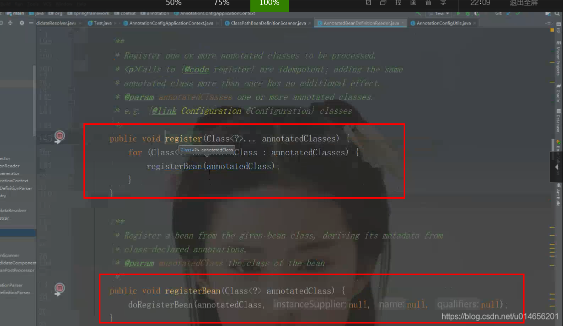Viewport: 563px width, 326px height.
Task: Close the ClassPathBeanDefinitionScanner.java tab
Action: tap(310, 23)
